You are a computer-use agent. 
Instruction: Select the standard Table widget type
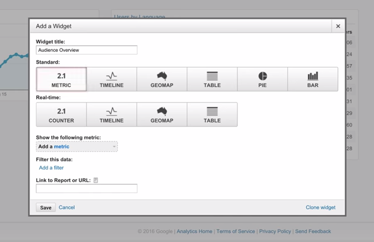[x=212, y=79]
